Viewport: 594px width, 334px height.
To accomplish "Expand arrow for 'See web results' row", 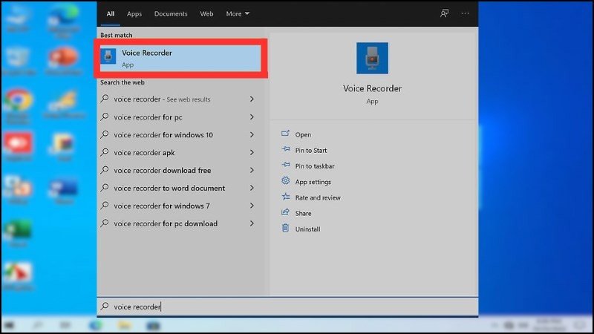I will tap(252, 99).
